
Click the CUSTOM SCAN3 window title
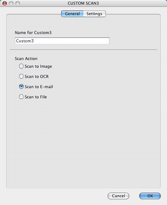click(83, 3)
